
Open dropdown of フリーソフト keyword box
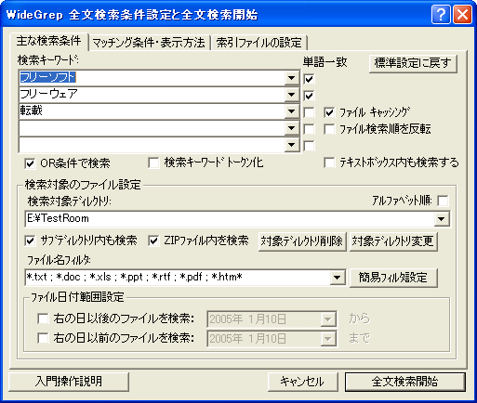(x=292, y=78)
